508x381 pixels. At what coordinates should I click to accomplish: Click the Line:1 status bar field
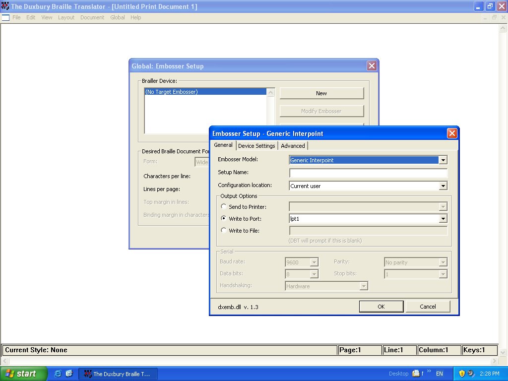399,350
